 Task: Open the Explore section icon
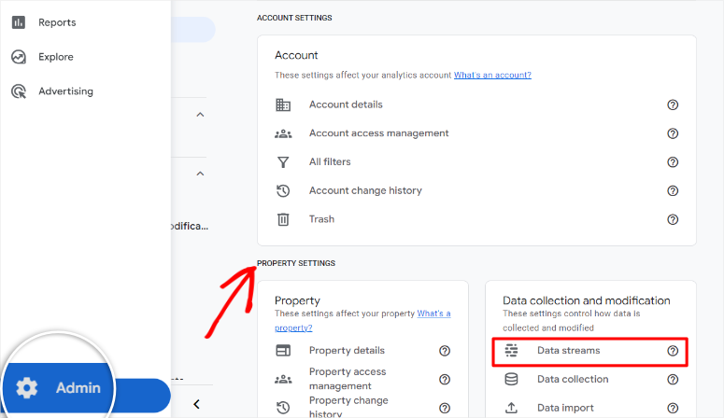pyautogui.click(x=19, y=57)
